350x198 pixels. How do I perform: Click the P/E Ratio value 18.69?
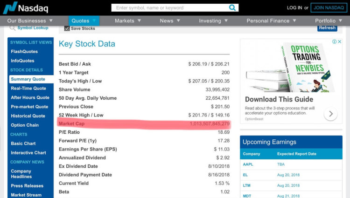tap(224, 132)
